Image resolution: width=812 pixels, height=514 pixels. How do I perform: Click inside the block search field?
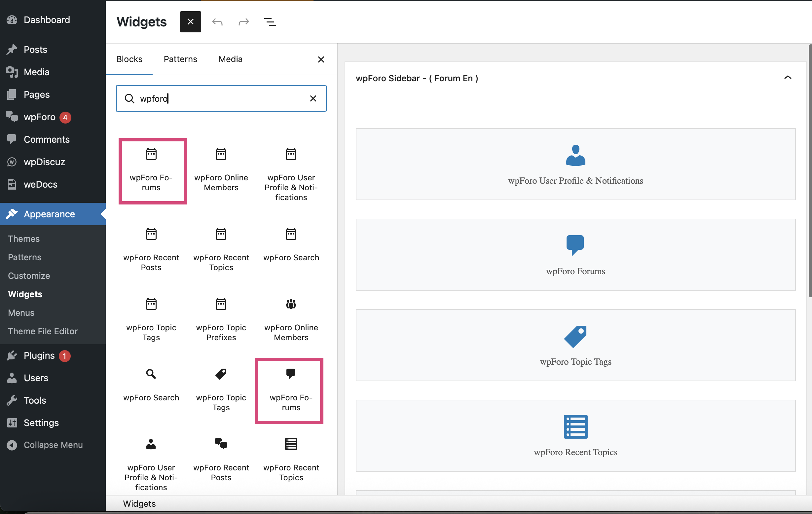(x=219, y=98)
